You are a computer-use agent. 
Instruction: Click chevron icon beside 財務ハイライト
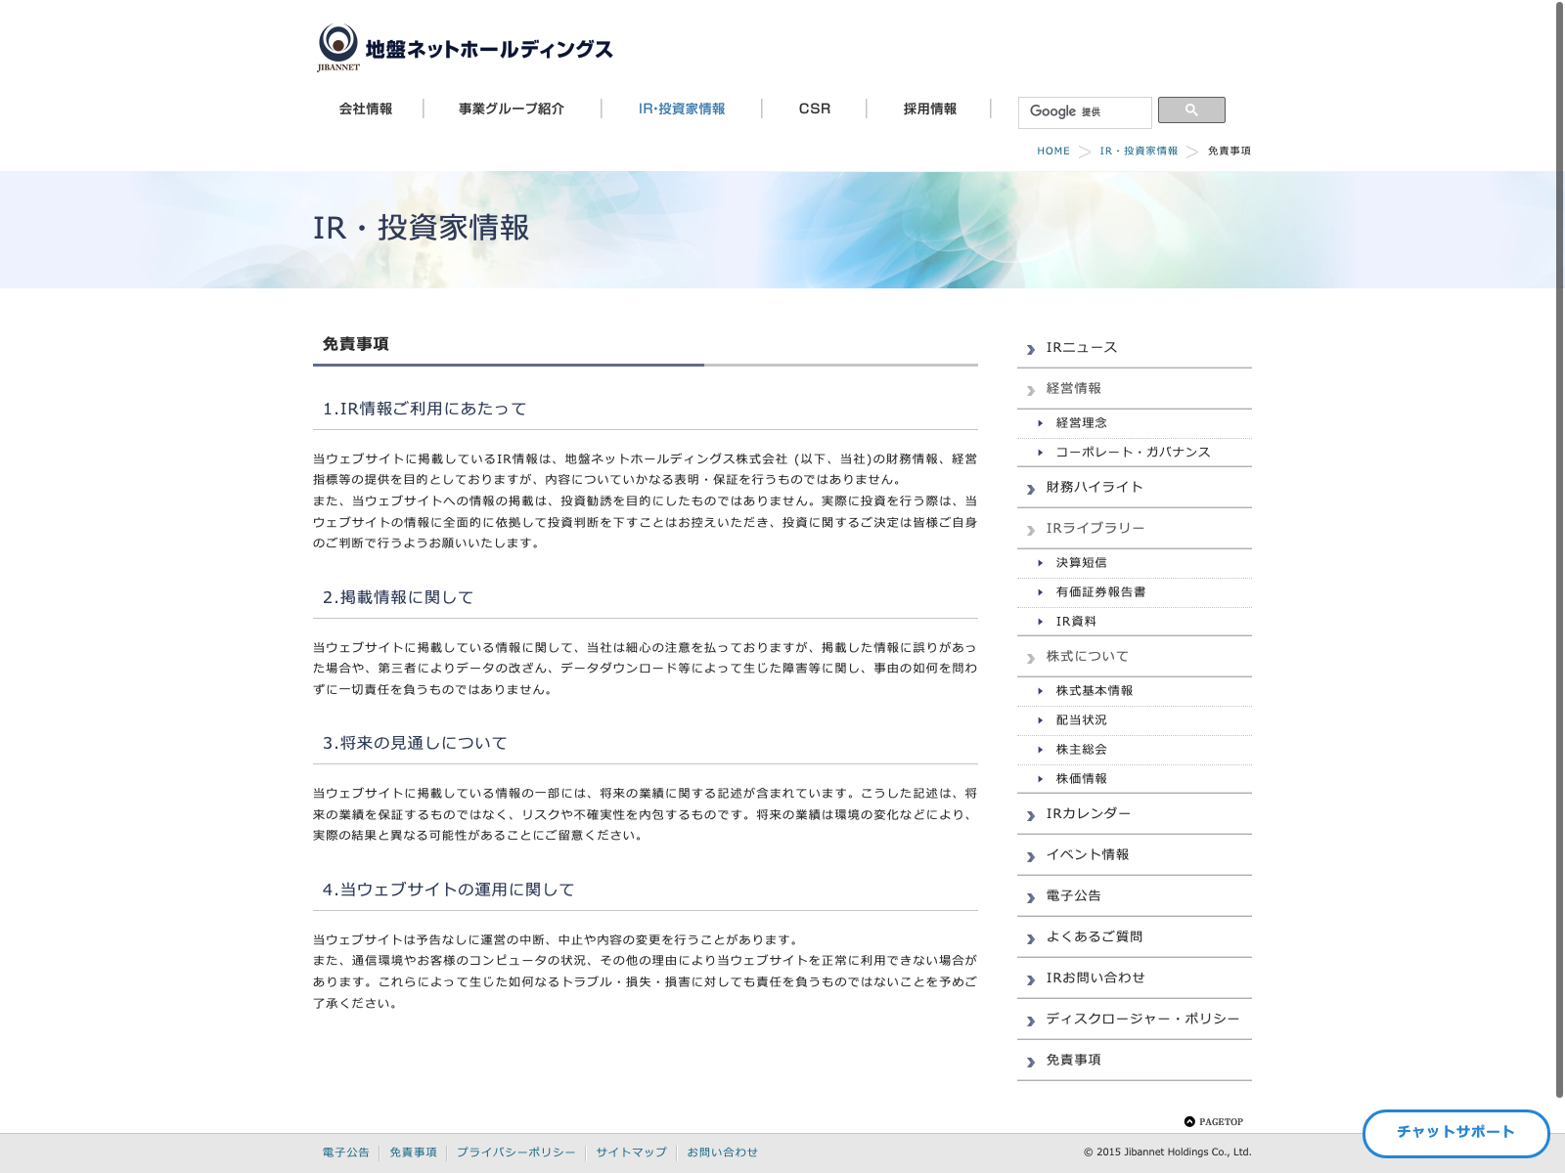coord(1031,489)
